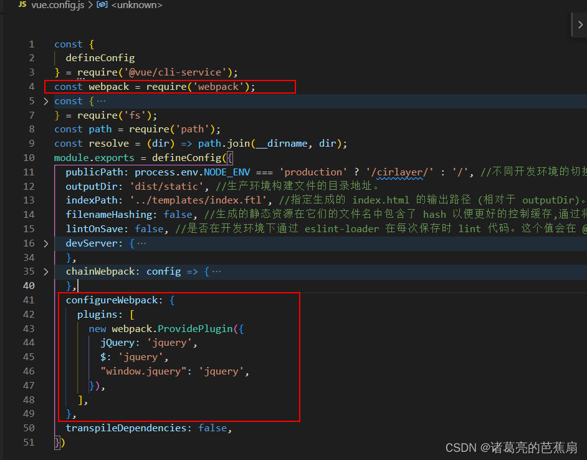Click 'module.exports' on line 10

94,158
